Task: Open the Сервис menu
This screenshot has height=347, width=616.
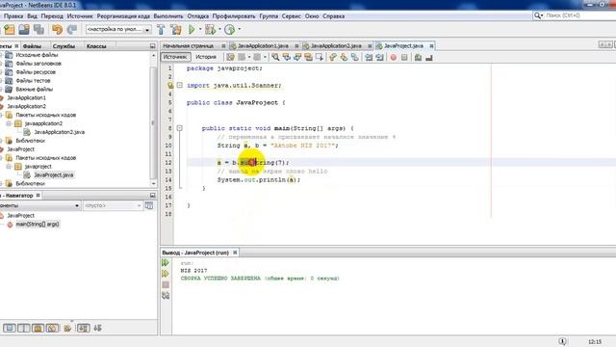Action: coord(291,16)
